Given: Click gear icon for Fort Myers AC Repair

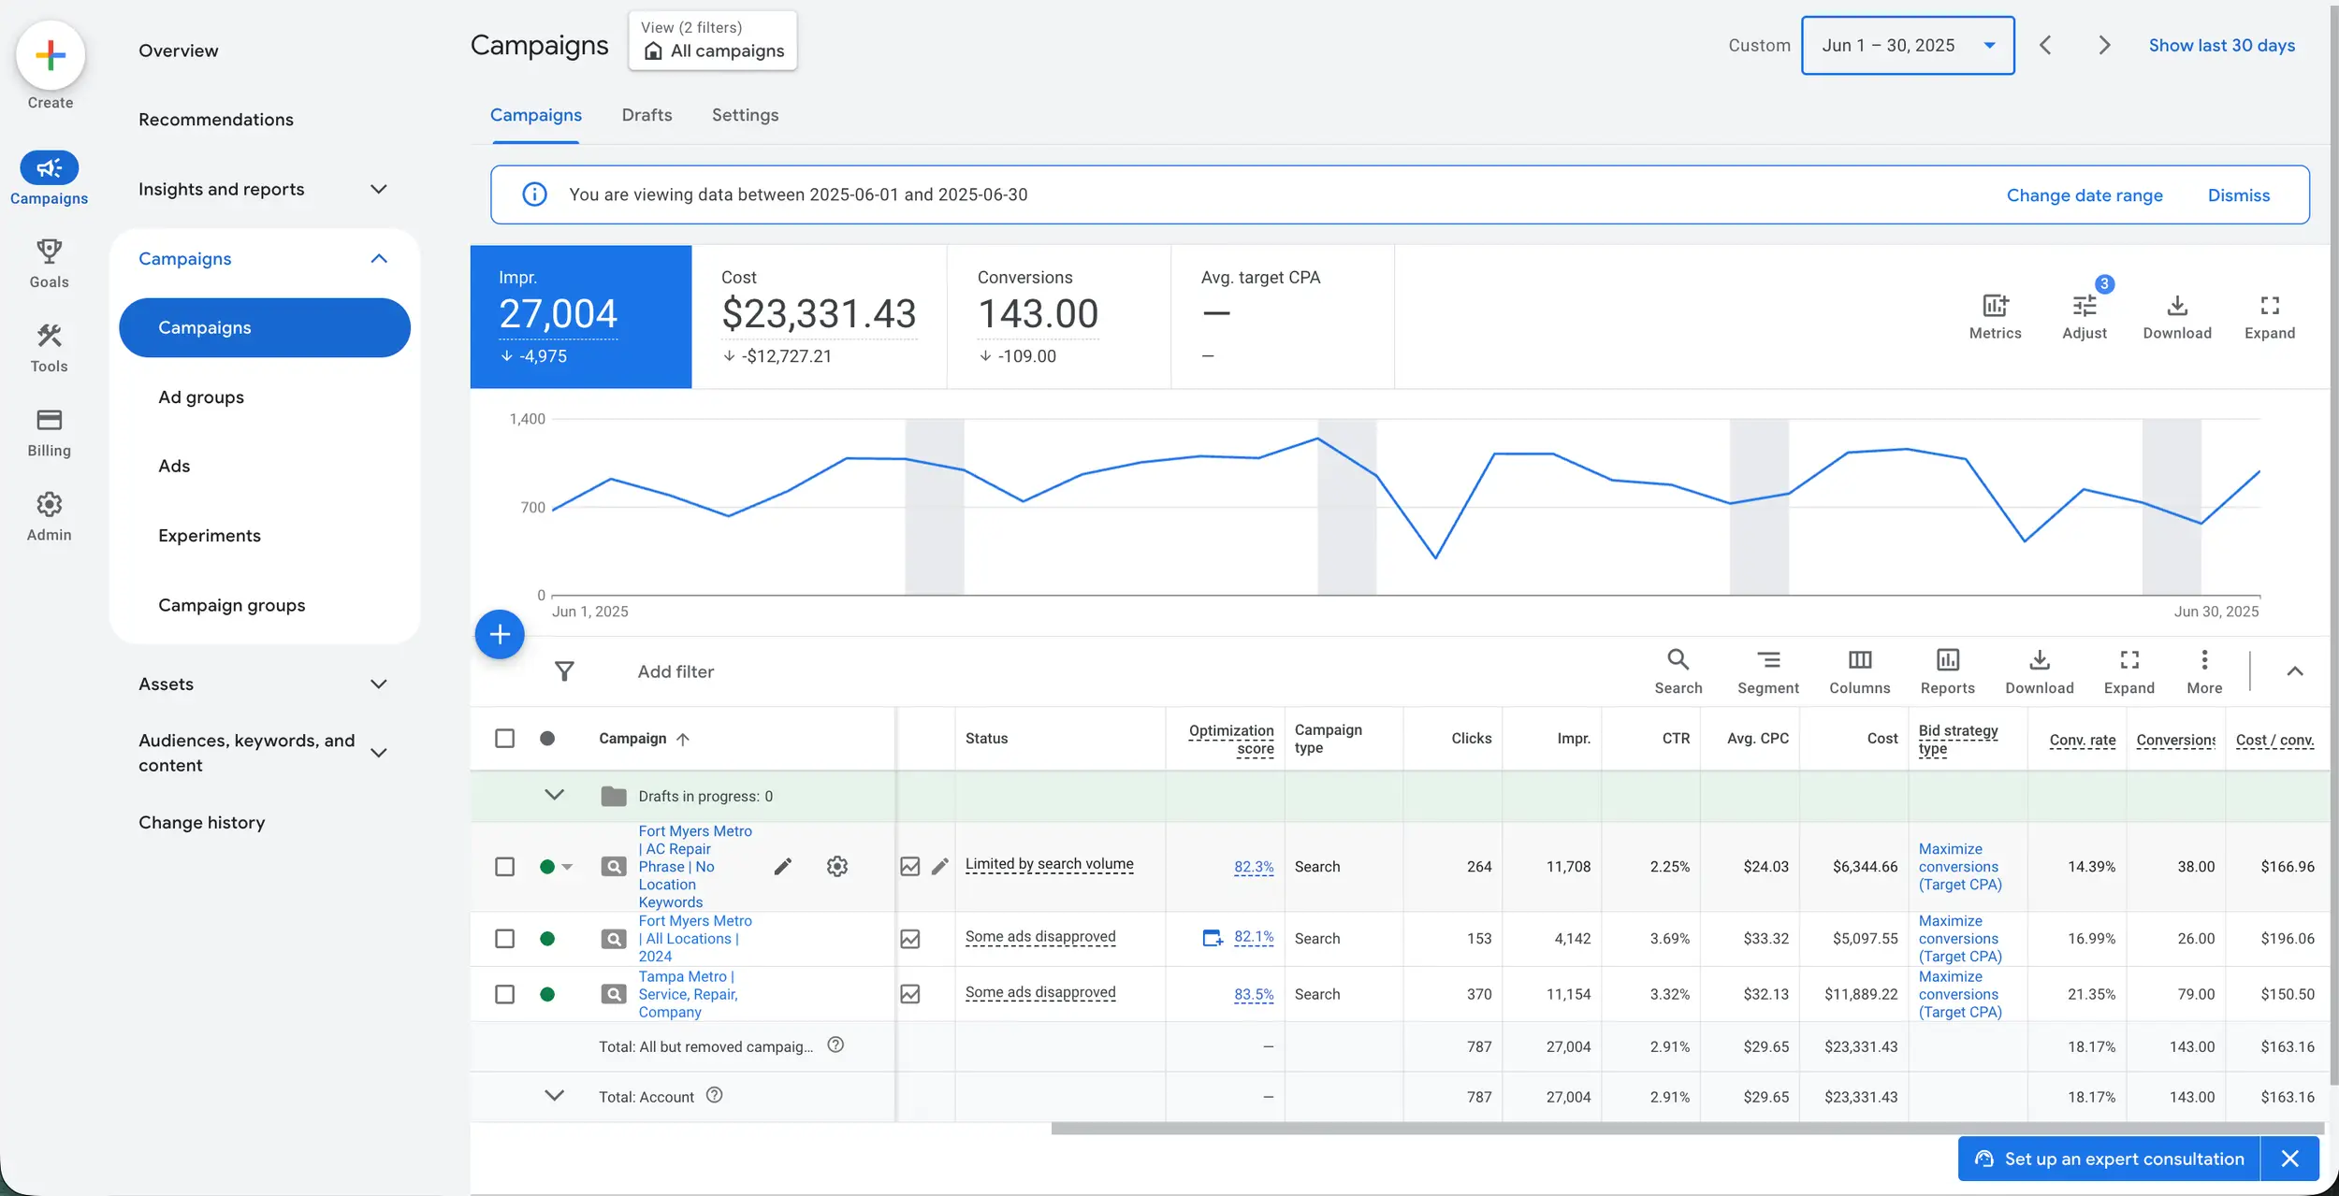Looking at the screenshot, I should pyautogui.click(x=836, y=867).
